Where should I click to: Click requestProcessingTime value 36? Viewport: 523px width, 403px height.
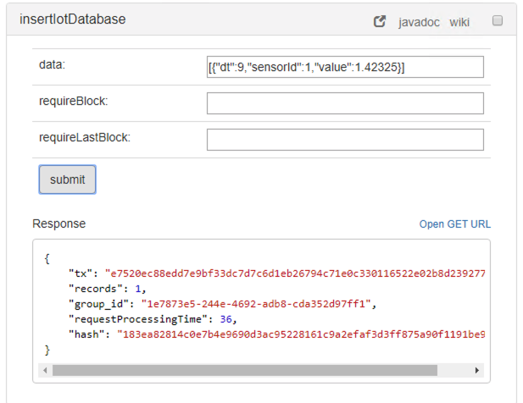225,319
